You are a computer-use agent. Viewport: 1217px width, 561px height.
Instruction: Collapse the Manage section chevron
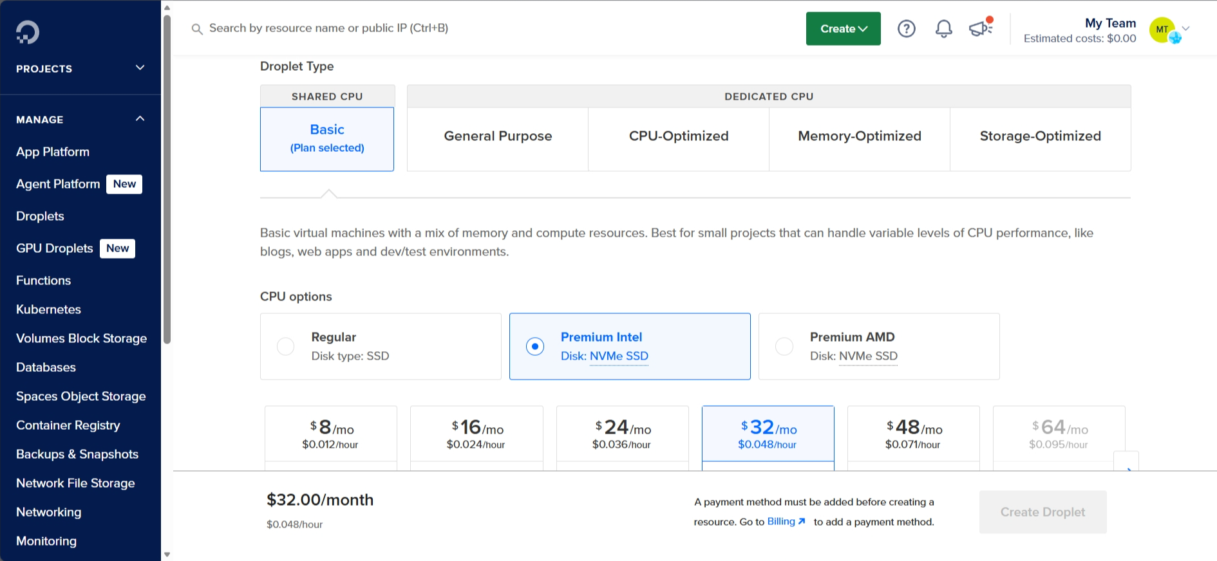(140, 119)
